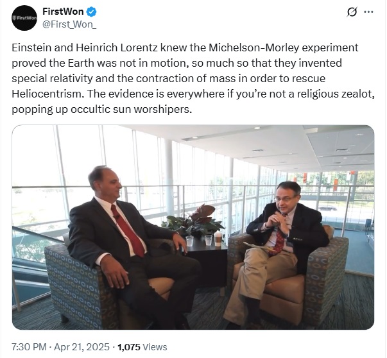Play the interview video
The height and width of the screenshot is (358, 387).
click(x=193, y=227)
